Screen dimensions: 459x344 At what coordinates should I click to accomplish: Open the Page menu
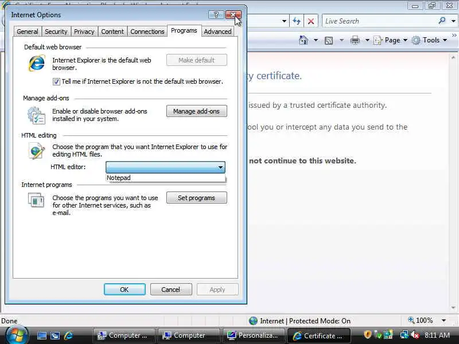(391, 40)
